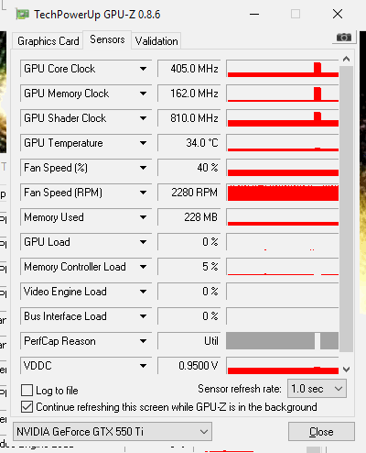
Task: Enable the Log to file checkbox
Action: [27, 391]
